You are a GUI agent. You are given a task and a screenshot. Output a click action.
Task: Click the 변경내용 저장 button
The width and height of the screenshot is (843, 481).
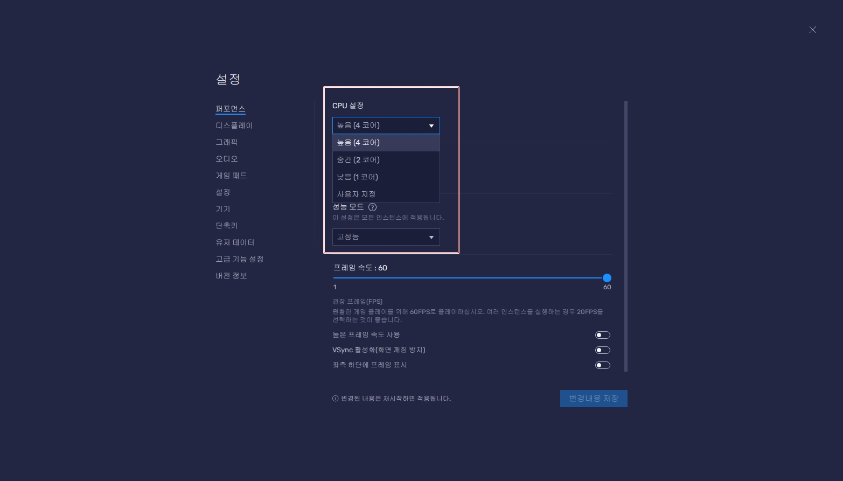click(x=594, y=399)
